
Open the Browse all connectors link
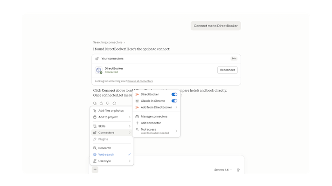coord(140,81)
